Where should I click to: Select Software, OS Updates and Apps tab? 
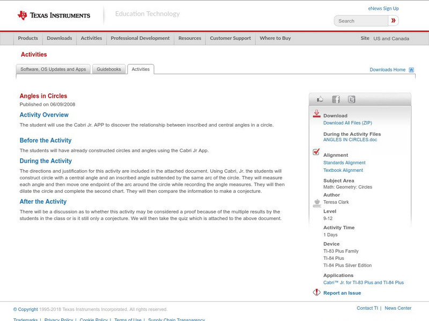pos(53,69)
